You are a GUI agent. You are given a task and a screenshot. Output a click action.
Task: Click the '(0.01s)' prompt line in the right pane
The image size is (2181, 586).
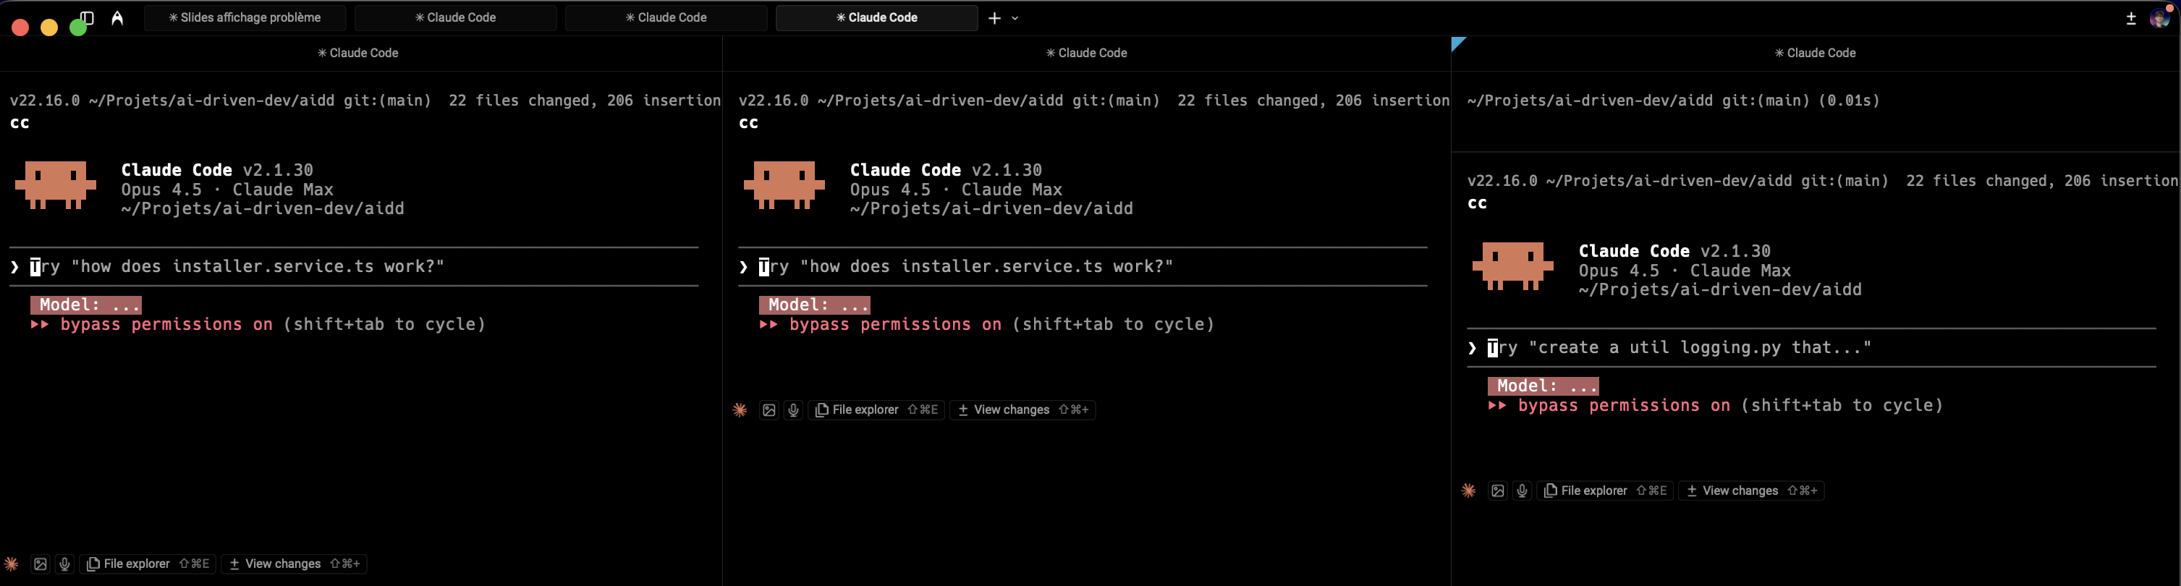tap(1674, 101)
